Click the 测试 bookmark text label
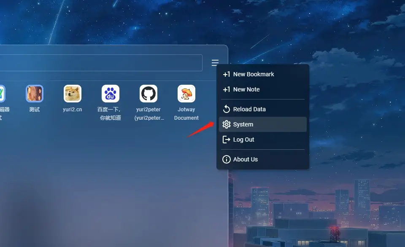 35,110
